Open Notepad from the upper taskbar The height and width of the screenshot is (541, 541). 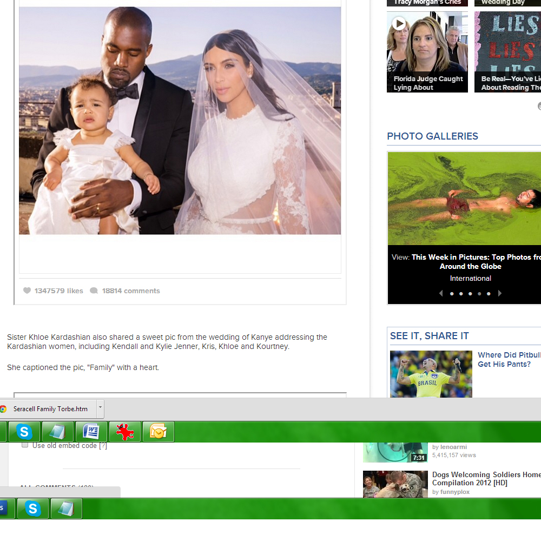pos(57,432)
